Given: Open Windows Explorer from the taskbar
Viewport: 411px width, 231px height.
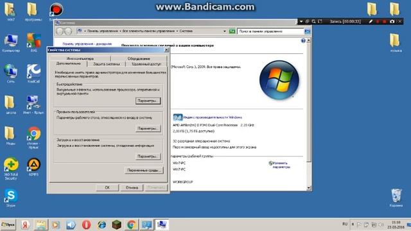Looking at the screenshot, I should click(41, 225).
